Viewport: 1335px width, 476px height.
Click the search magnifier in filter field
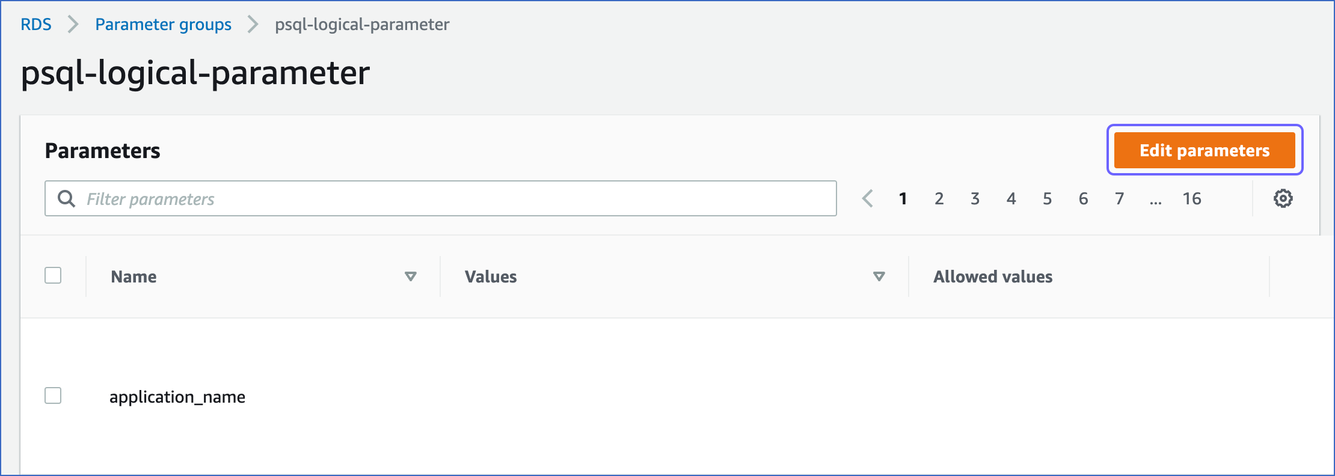pyautogui.click(x=66, y=198)
